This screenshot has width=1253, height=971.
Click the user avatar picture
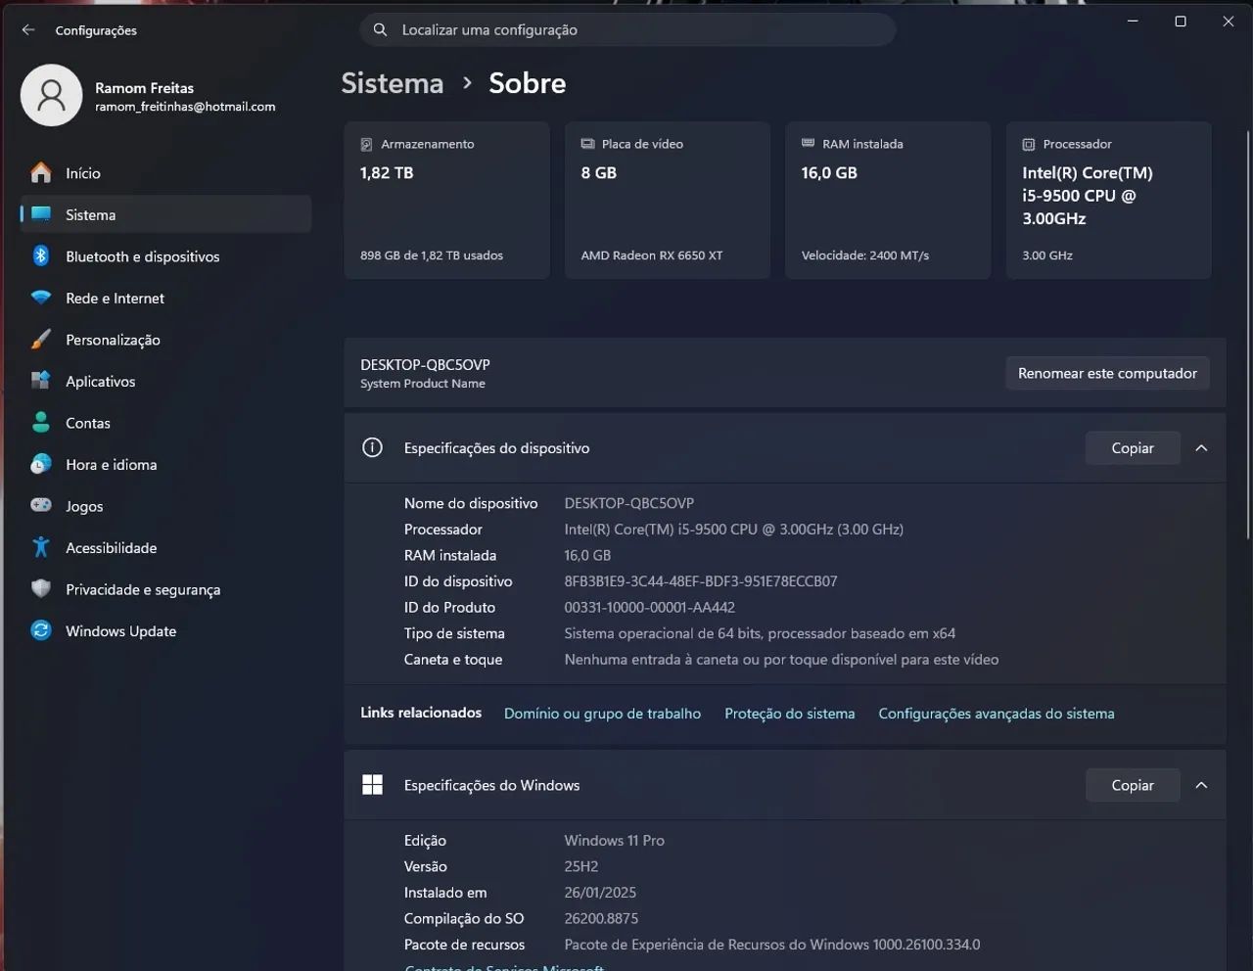tap(51, 95)
